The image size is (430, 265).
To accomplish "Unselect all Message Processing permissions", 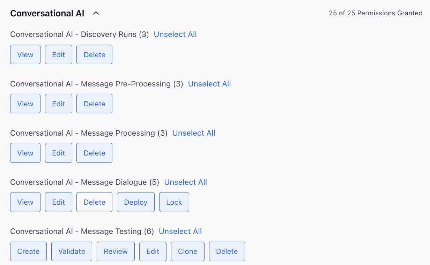I will [x=194, y=133].
